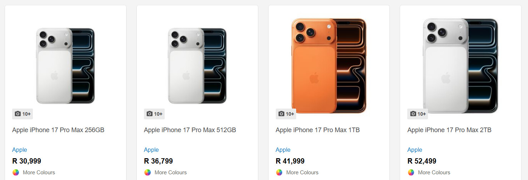528x180 pixels.
Task: Click the silver iPhone image for the 2TB model
Action: click(x=460, y=66)
